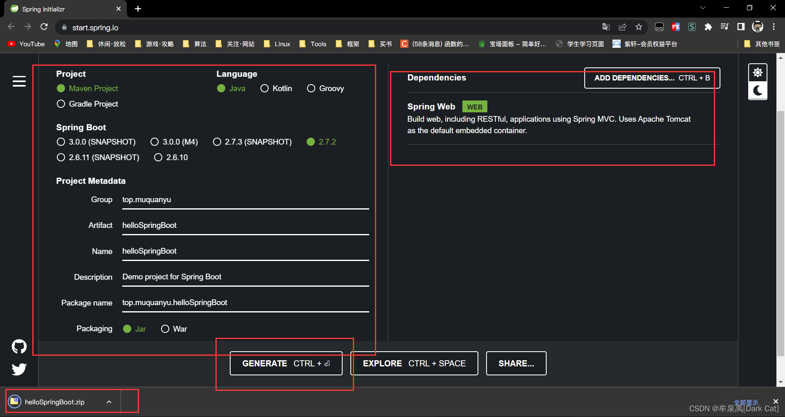Reload the page
Screen dimensions: 785x417
pos(44,27)
